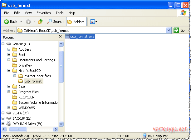Image resolution: width=191 pixels, height=140 pixels.
Task: Collapse the Hiren's BootCD folder
Action: click(x=9, y=71)
